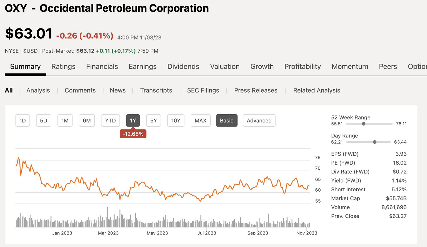Screen dimensions: 427x247
Task: Click the EPS (FWD) value 3.93
Action: click(401, 154)
